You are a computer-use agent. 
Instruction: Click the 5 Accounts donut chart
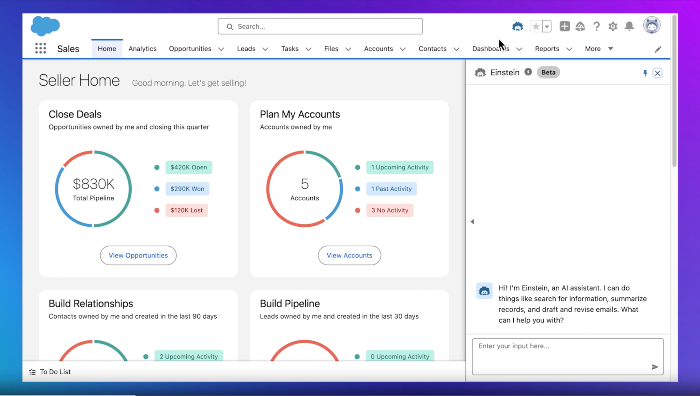point(304,189)
